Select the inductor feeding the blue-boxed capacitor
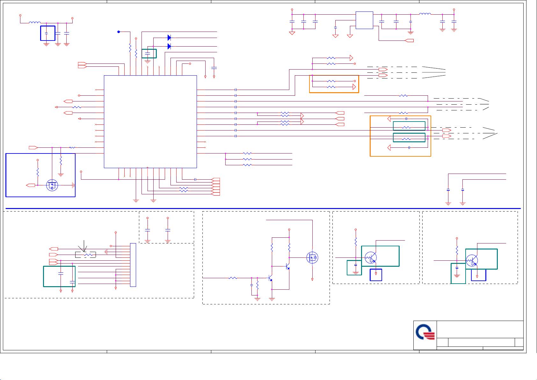 35,23
